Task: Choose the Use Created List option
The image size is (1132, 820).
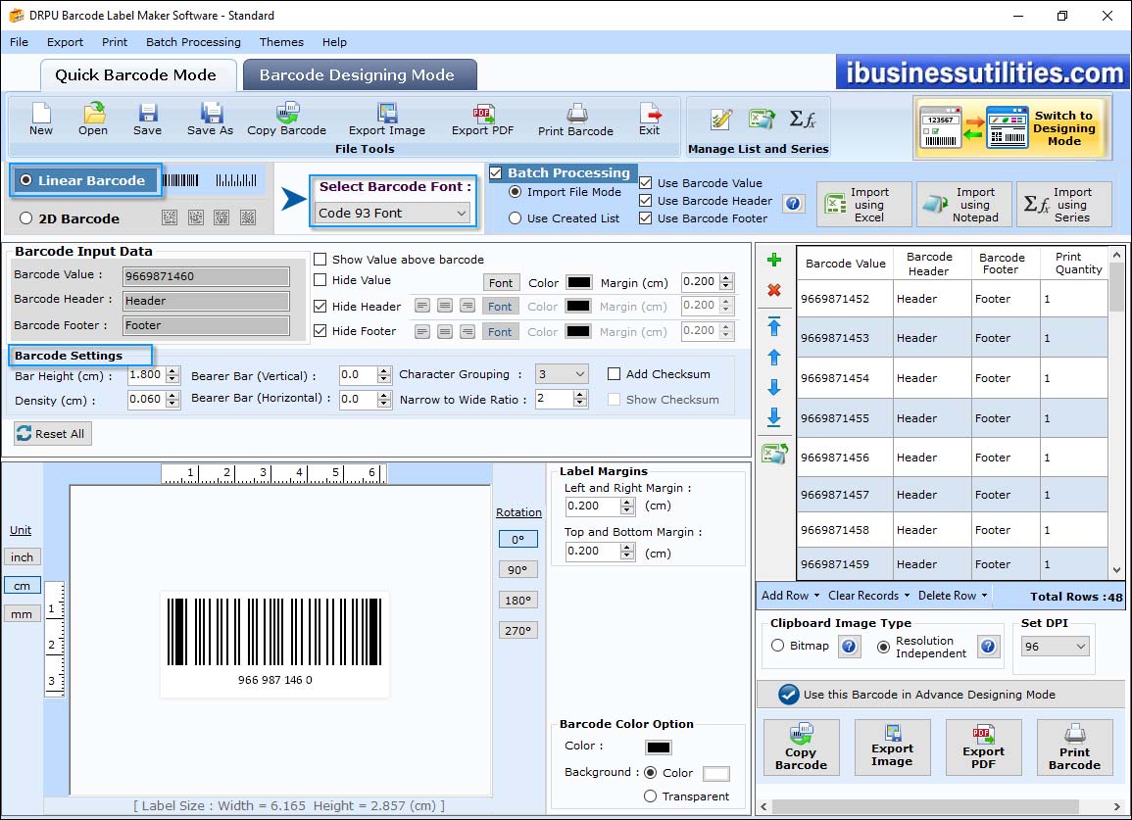Action: pyautogui.click(x=515, y=218)
